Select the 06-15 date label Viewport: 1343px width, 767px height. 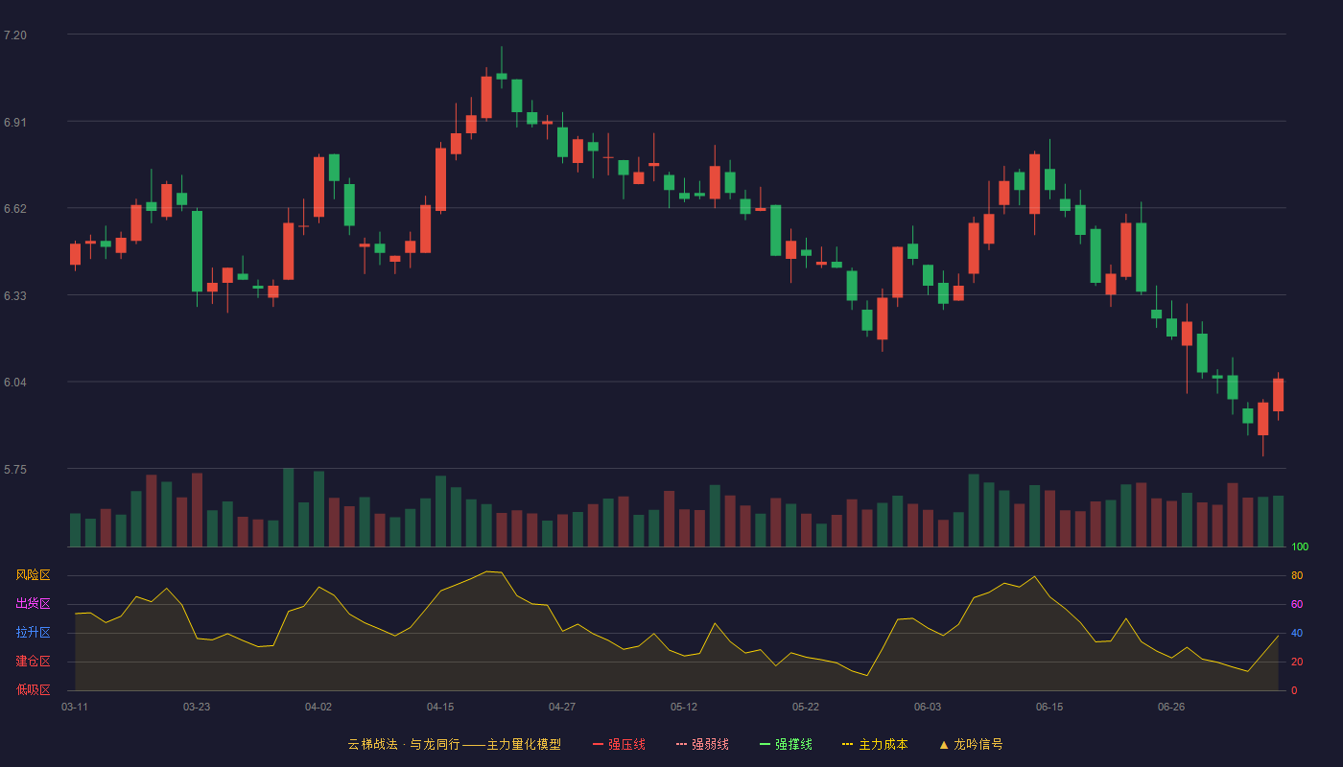pos(1049,707)
